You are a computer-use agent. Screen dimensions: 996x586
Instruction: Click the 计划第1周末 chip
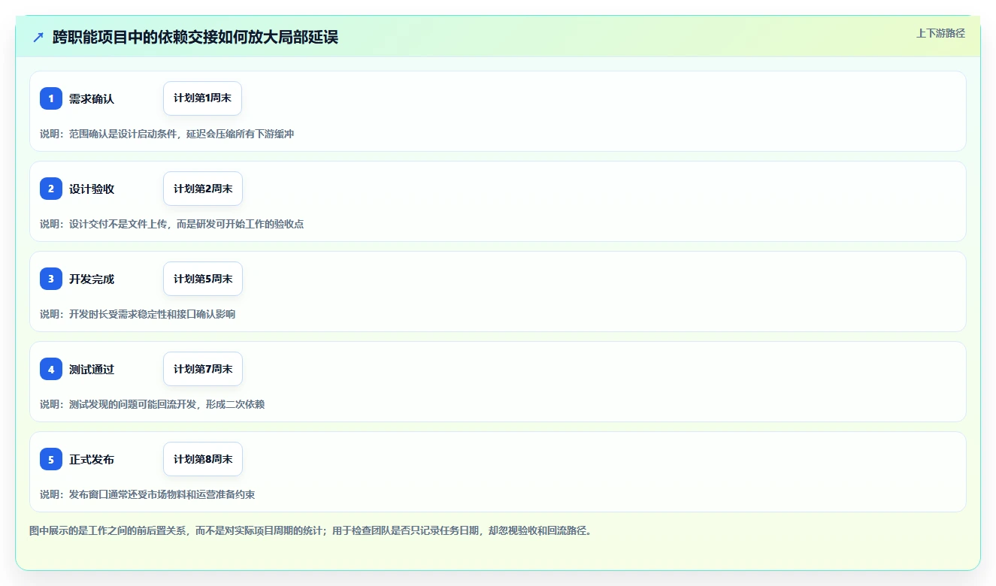point(202,98)
